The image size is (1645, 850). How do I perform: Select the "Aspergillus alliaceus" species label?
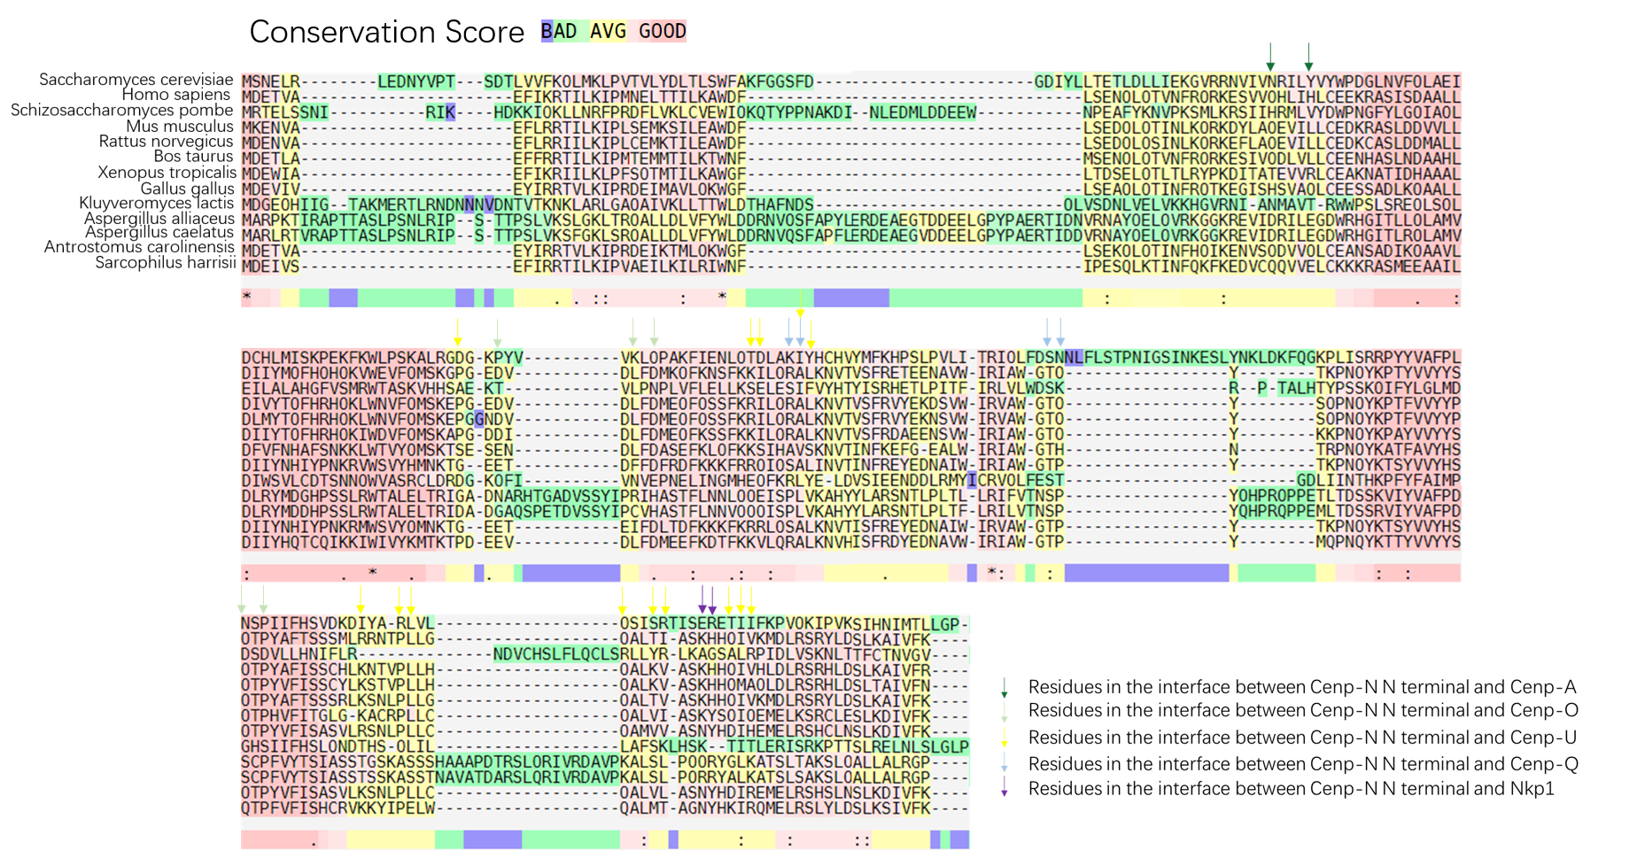[x=159, y=219]
